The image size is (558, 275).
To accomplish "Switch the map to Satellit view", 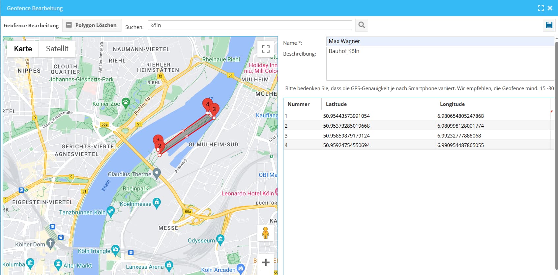I will point(57,49).
